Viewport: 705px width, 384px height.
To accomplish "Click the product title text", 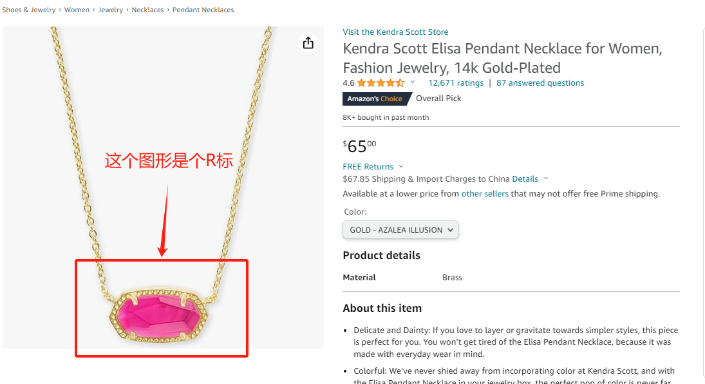I will click(x=502, y=58).
